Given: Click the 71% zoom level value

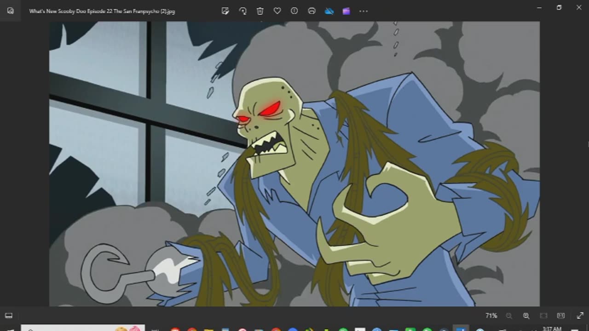Looking at the screenshot, I should (491, 316).
